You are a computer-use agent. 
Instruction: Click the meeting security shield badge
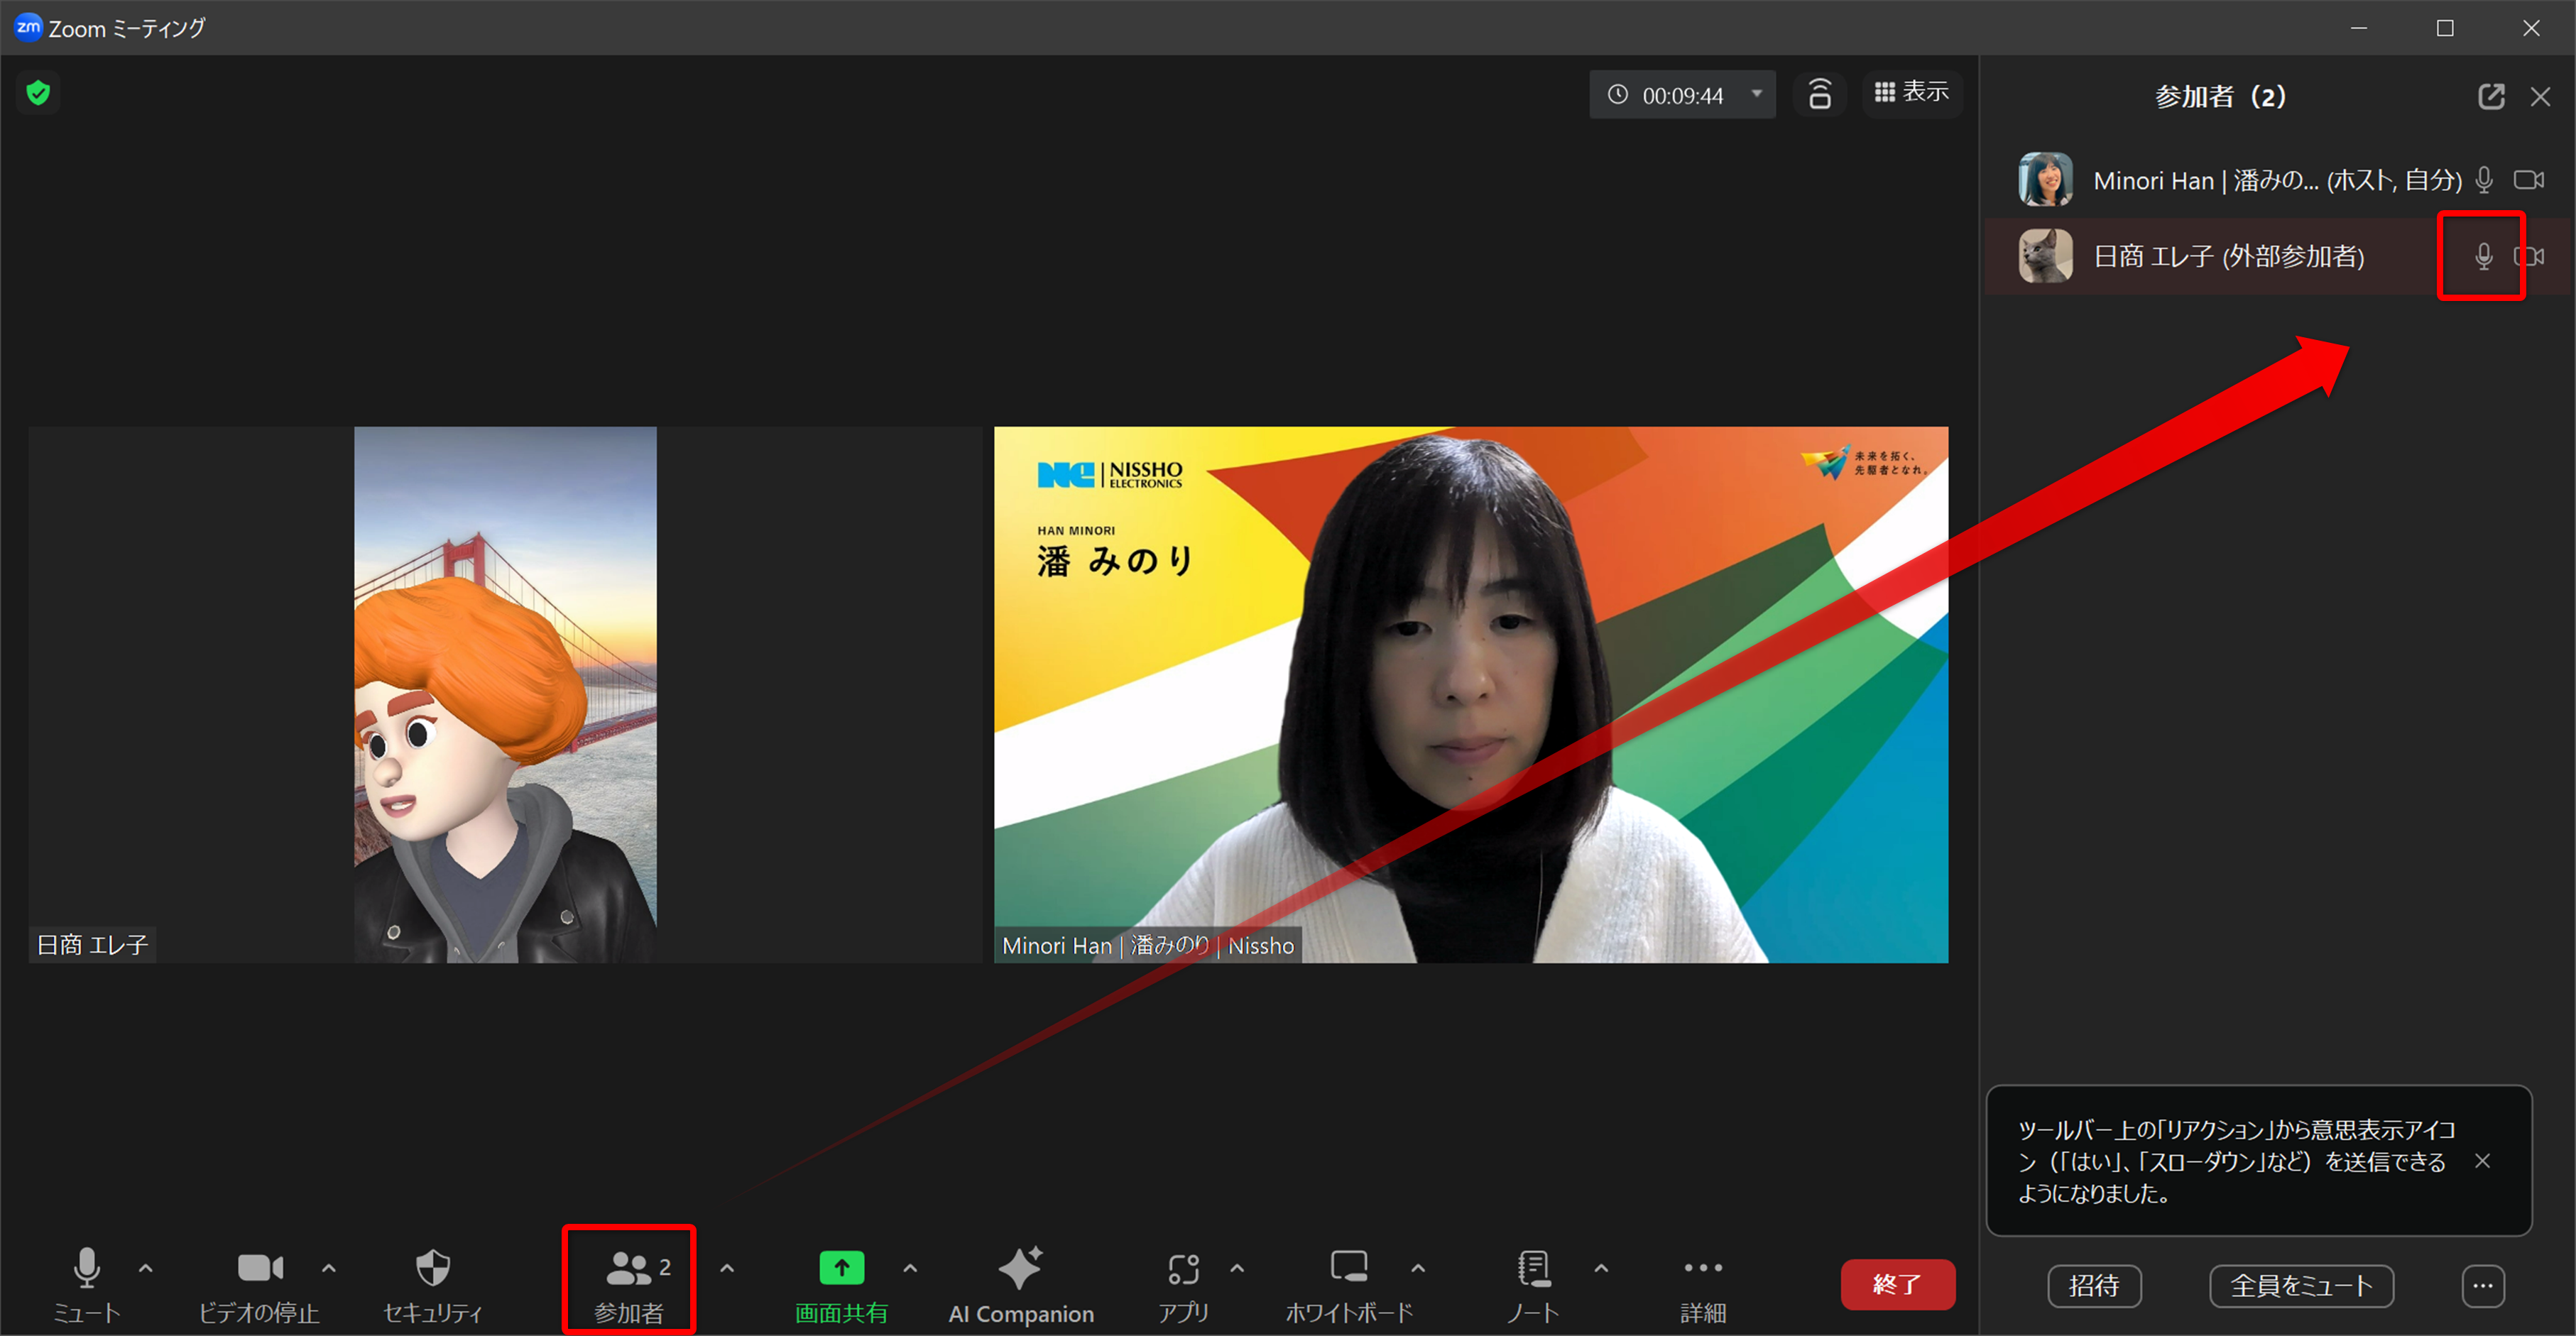click(x=38, y=92)
